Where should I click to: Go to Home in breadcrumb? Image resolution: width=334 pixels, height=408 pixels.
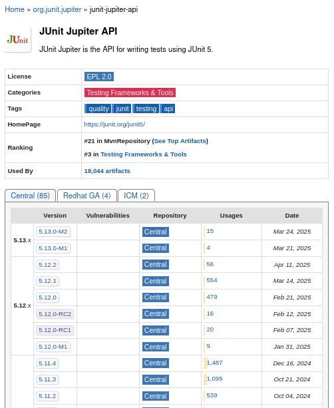15,9
